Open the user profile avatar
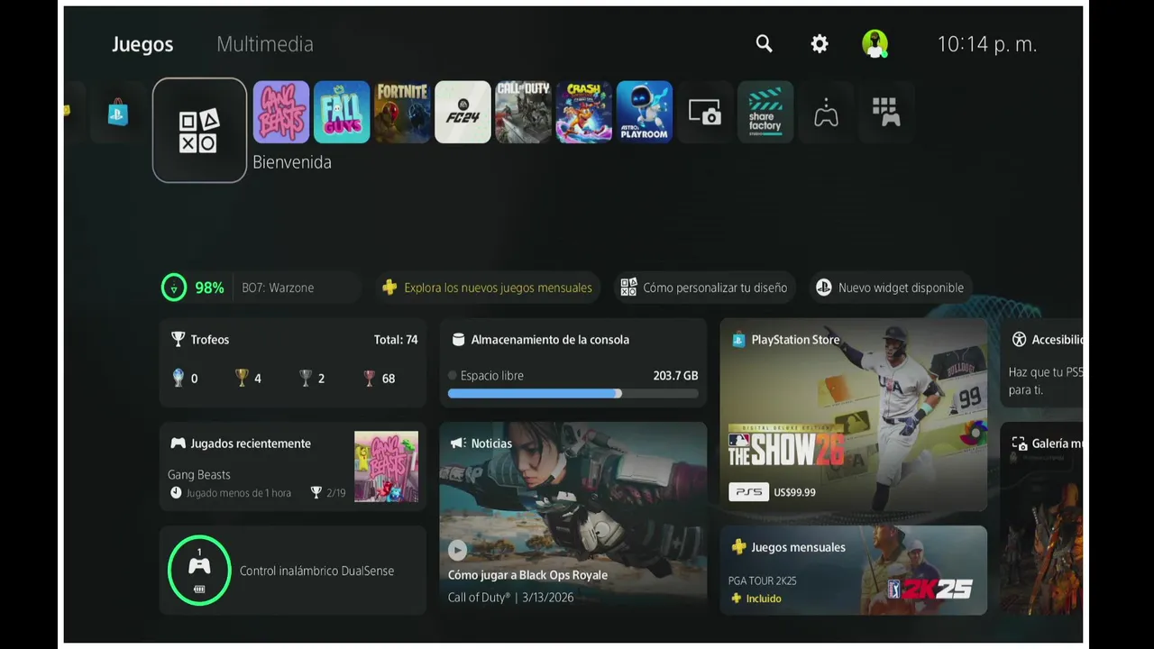Viewport: 1154px width, 649px height. pyautogui.click(x=875, y=43)
